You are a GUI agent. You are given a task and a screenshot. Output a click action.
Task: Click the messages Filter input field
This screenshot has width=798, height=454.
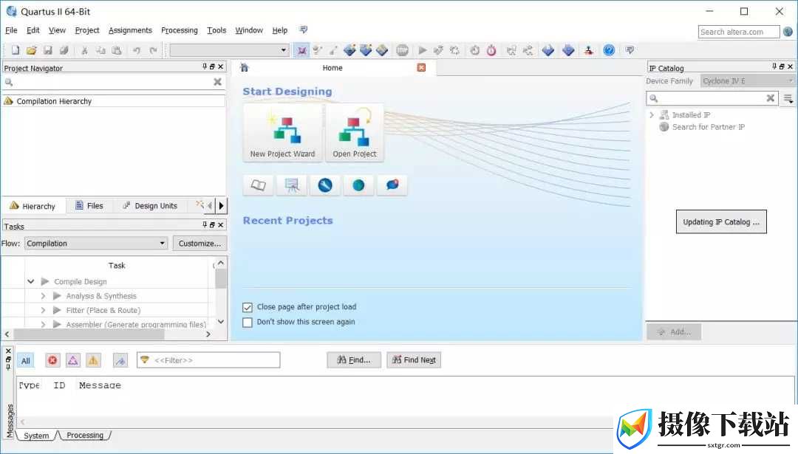tap(208, 360)
